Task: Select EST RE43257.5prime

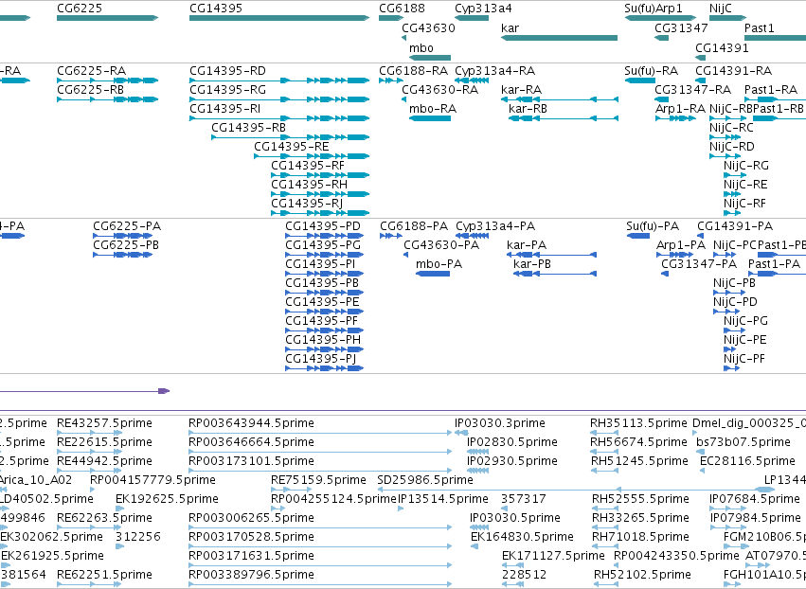Action: 105,423
